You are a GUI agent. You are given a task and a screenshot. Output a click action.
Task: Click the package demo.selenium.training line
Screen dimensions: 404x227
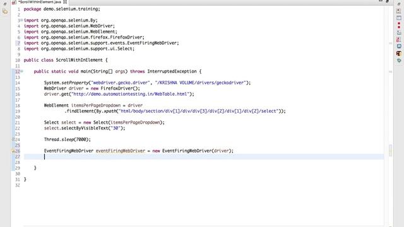pos(62,9)
